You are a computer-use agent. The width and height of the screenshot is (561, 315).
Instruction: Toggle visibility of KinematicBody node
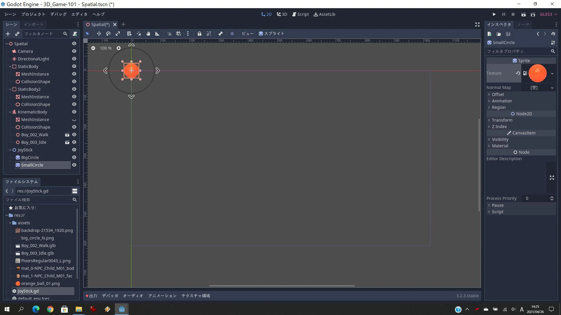(x=74, y=112)
